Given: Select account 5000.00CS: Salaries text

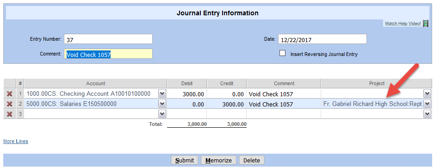Looking at the screenshot, I should (x=71, y=104).
